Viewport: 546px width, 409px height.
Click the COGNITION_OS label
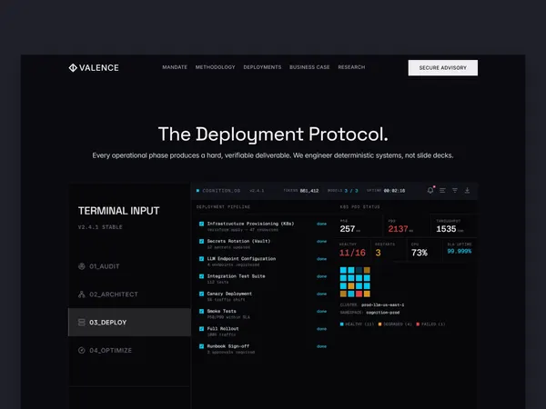[x=221, y=191]
